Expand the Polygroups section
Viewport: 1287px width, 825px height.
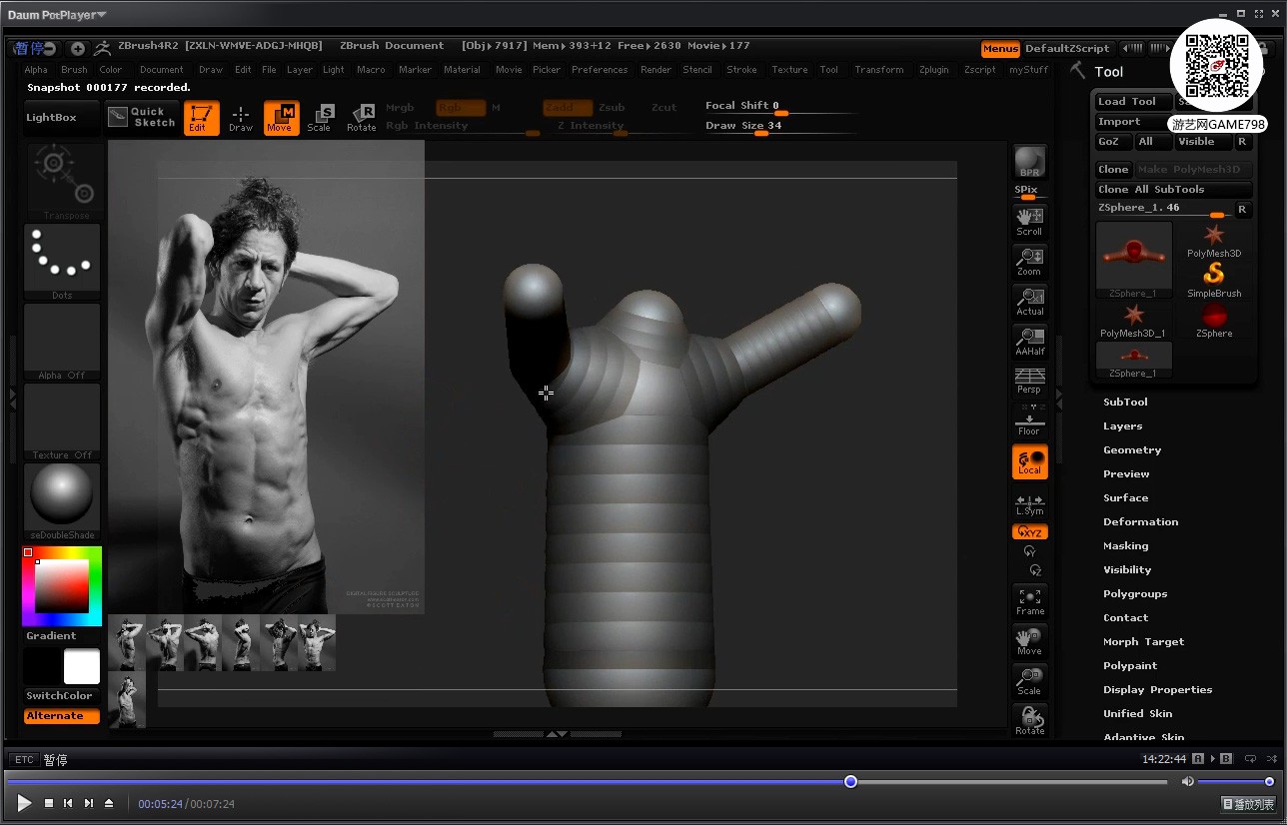1135,593
